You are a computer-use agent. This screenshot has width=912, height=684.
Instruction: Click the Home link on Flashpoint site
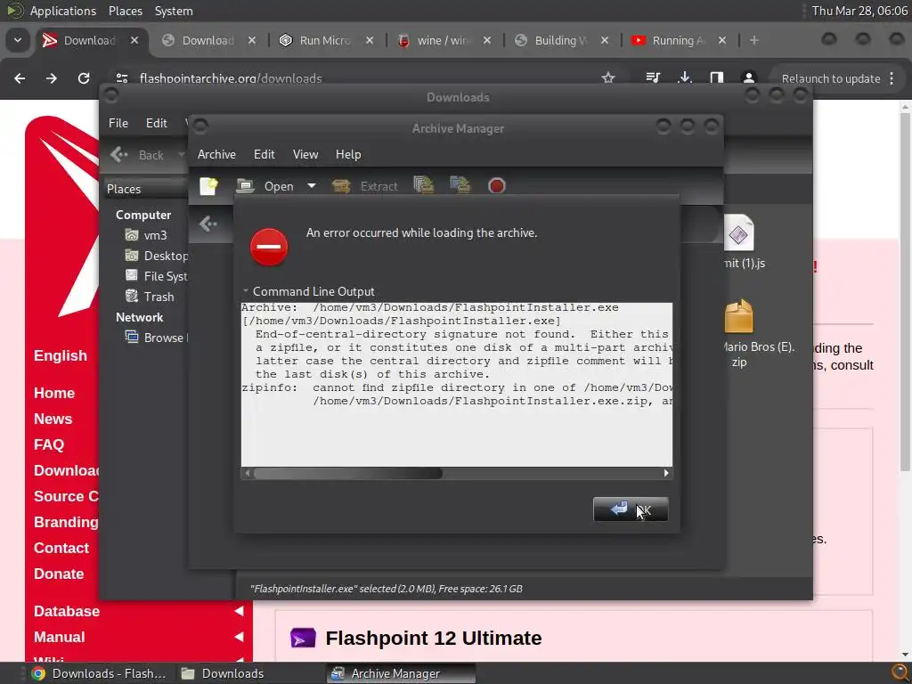coord(54,393)
